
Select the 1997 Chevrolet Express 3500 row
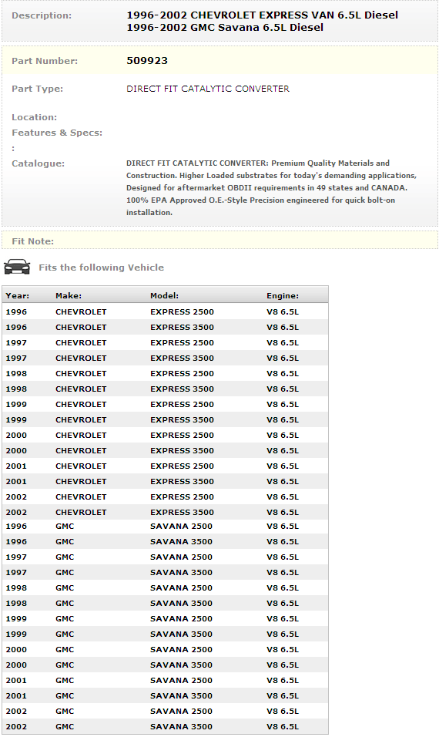166,358
